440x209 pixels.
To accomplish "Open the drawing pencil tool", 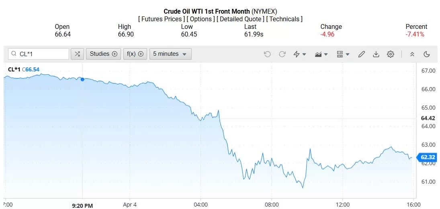I will tap(361, 54).
